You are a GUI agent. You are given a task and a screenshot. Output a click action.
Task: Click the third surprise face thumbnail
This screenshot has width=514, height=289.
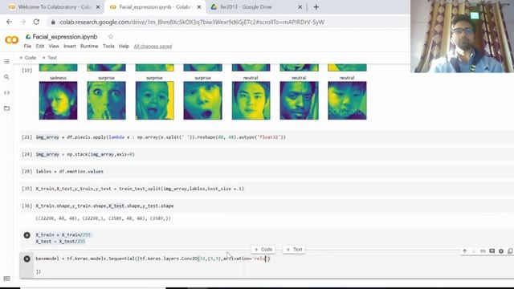pos(202,100)
